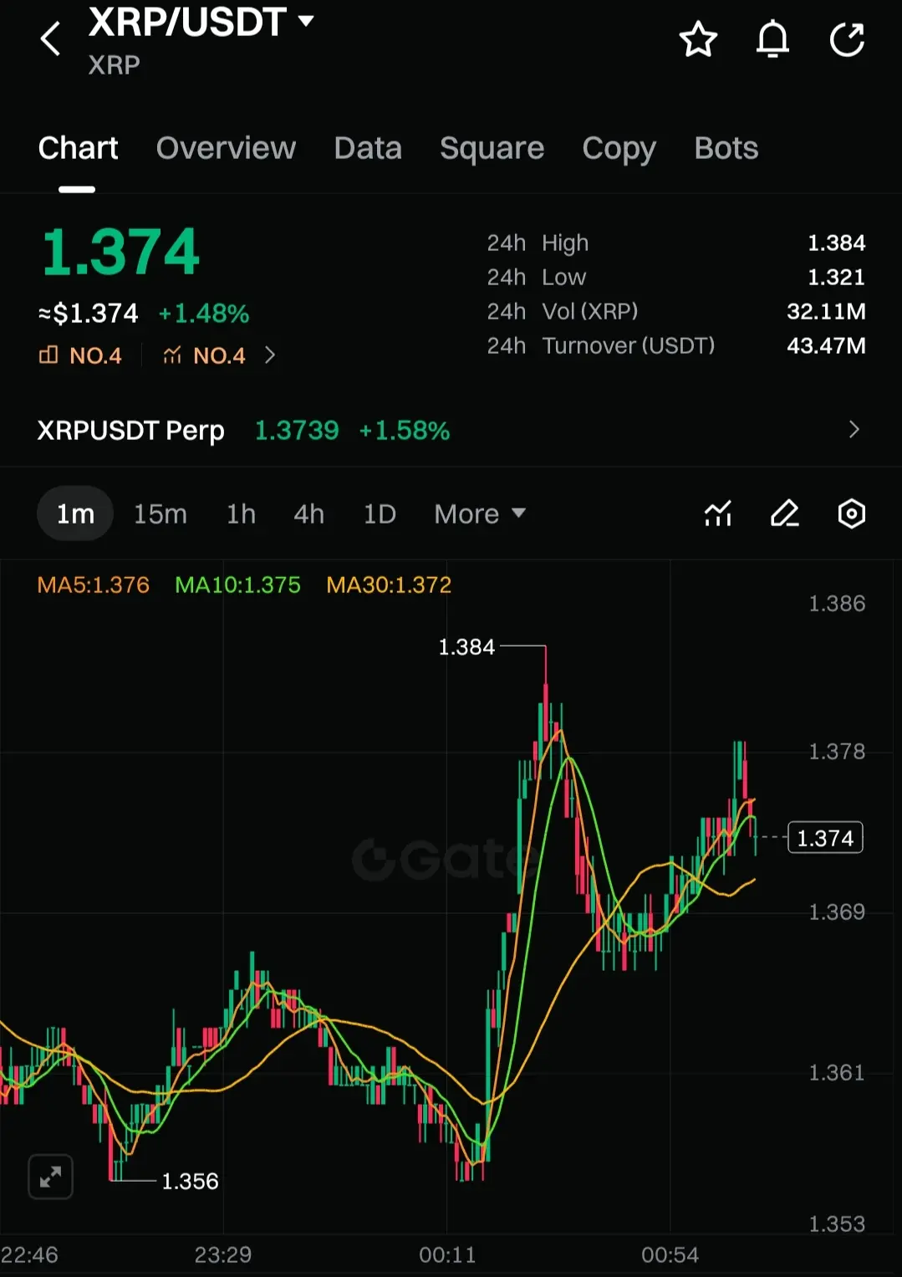Expand More timeframes dropdown
The height and width of the screenshot is (1277, 902).
[480, 513]
